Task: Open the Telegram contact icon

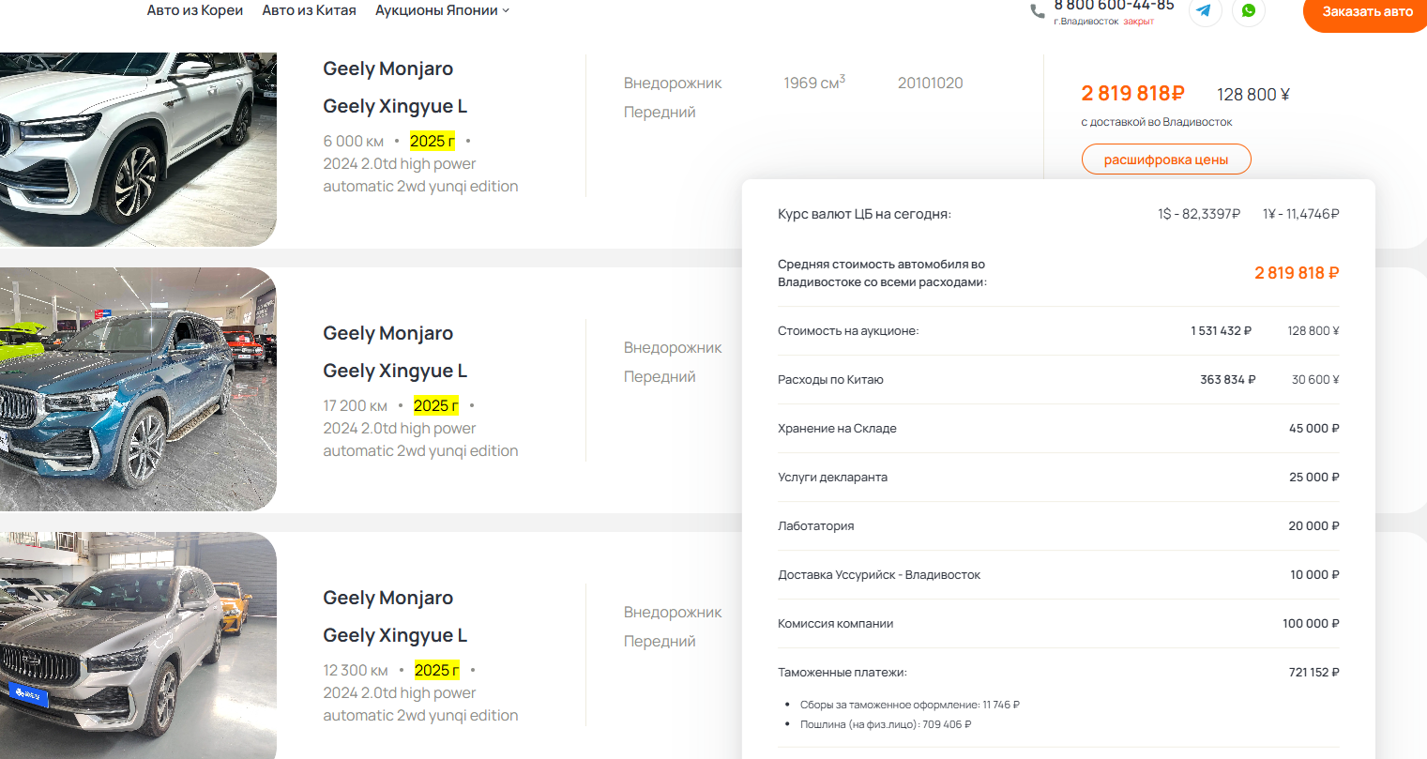Action: (x=1204, y=11)
